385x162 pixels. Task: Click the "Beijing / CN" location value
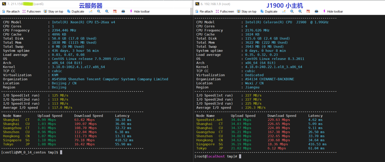pyautogui.click(x=64, y=83)
